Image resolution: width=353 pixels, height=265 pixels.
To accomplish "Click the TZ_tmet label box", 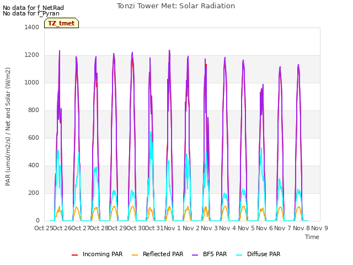I will pos(61,23).
